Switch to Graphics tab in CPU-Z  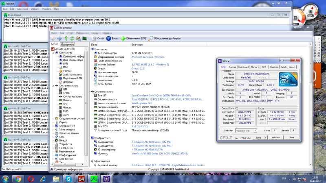point(274,67)
